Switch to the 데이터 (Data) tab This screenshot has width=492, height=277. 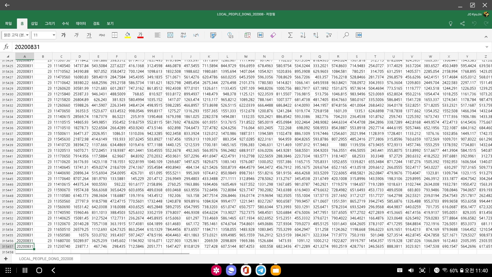coord(81,23)
